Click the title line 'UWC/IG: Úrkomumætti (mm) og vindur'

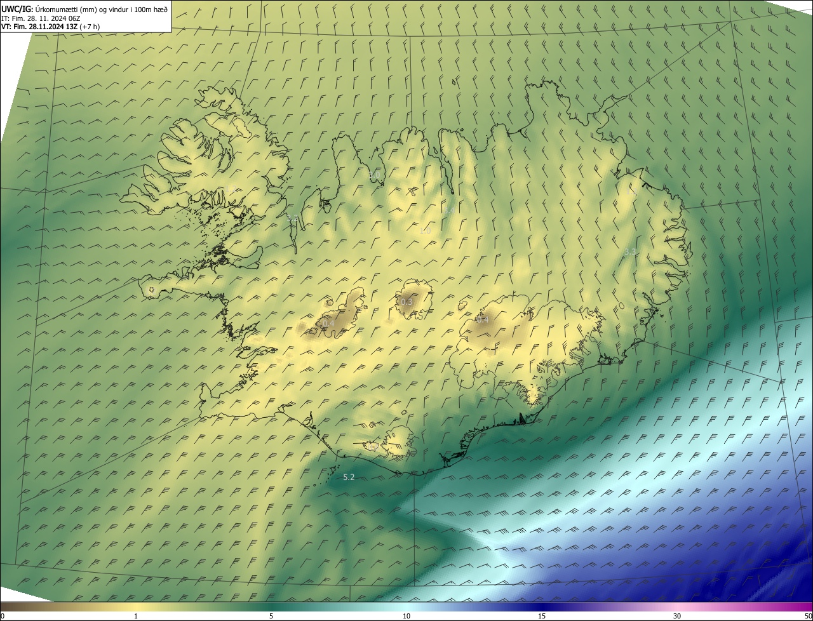(84, 9)
